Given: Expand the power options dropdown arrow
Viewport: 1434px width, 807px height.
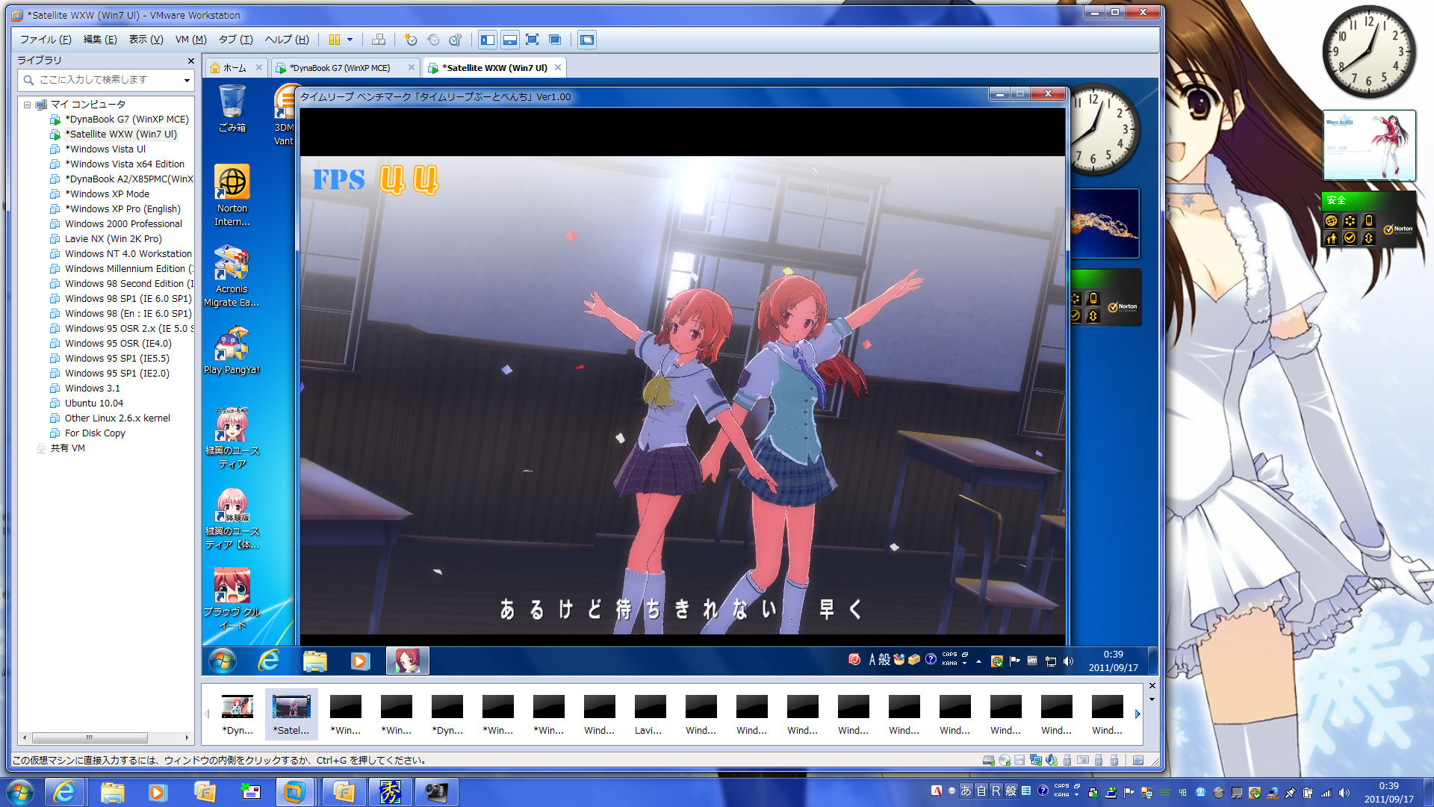Looking at the screenshot, I should [x=350, y=40].
